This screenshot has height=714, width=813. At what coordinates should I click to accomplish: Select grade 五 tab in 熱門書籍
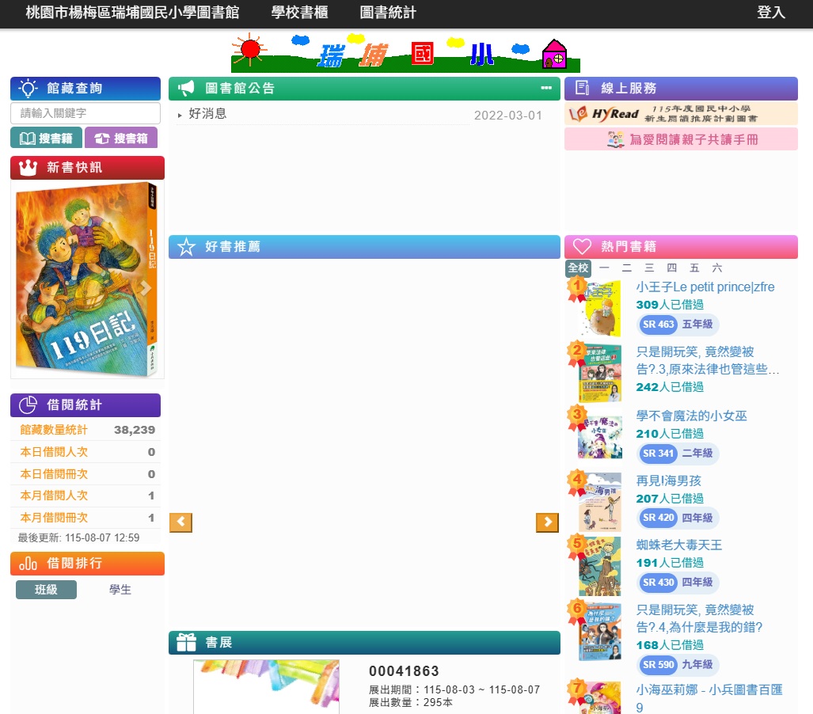(x=694, y=268)
